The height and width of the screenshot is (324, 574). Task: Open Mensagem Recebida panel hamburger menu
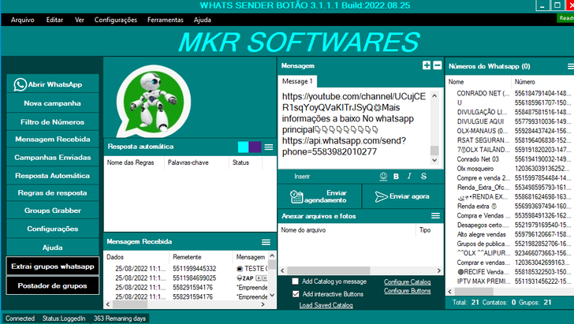pos(266,242)
